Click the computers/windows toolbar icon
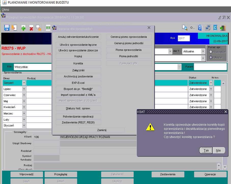The image size is (231, 184). pos(208,28)
